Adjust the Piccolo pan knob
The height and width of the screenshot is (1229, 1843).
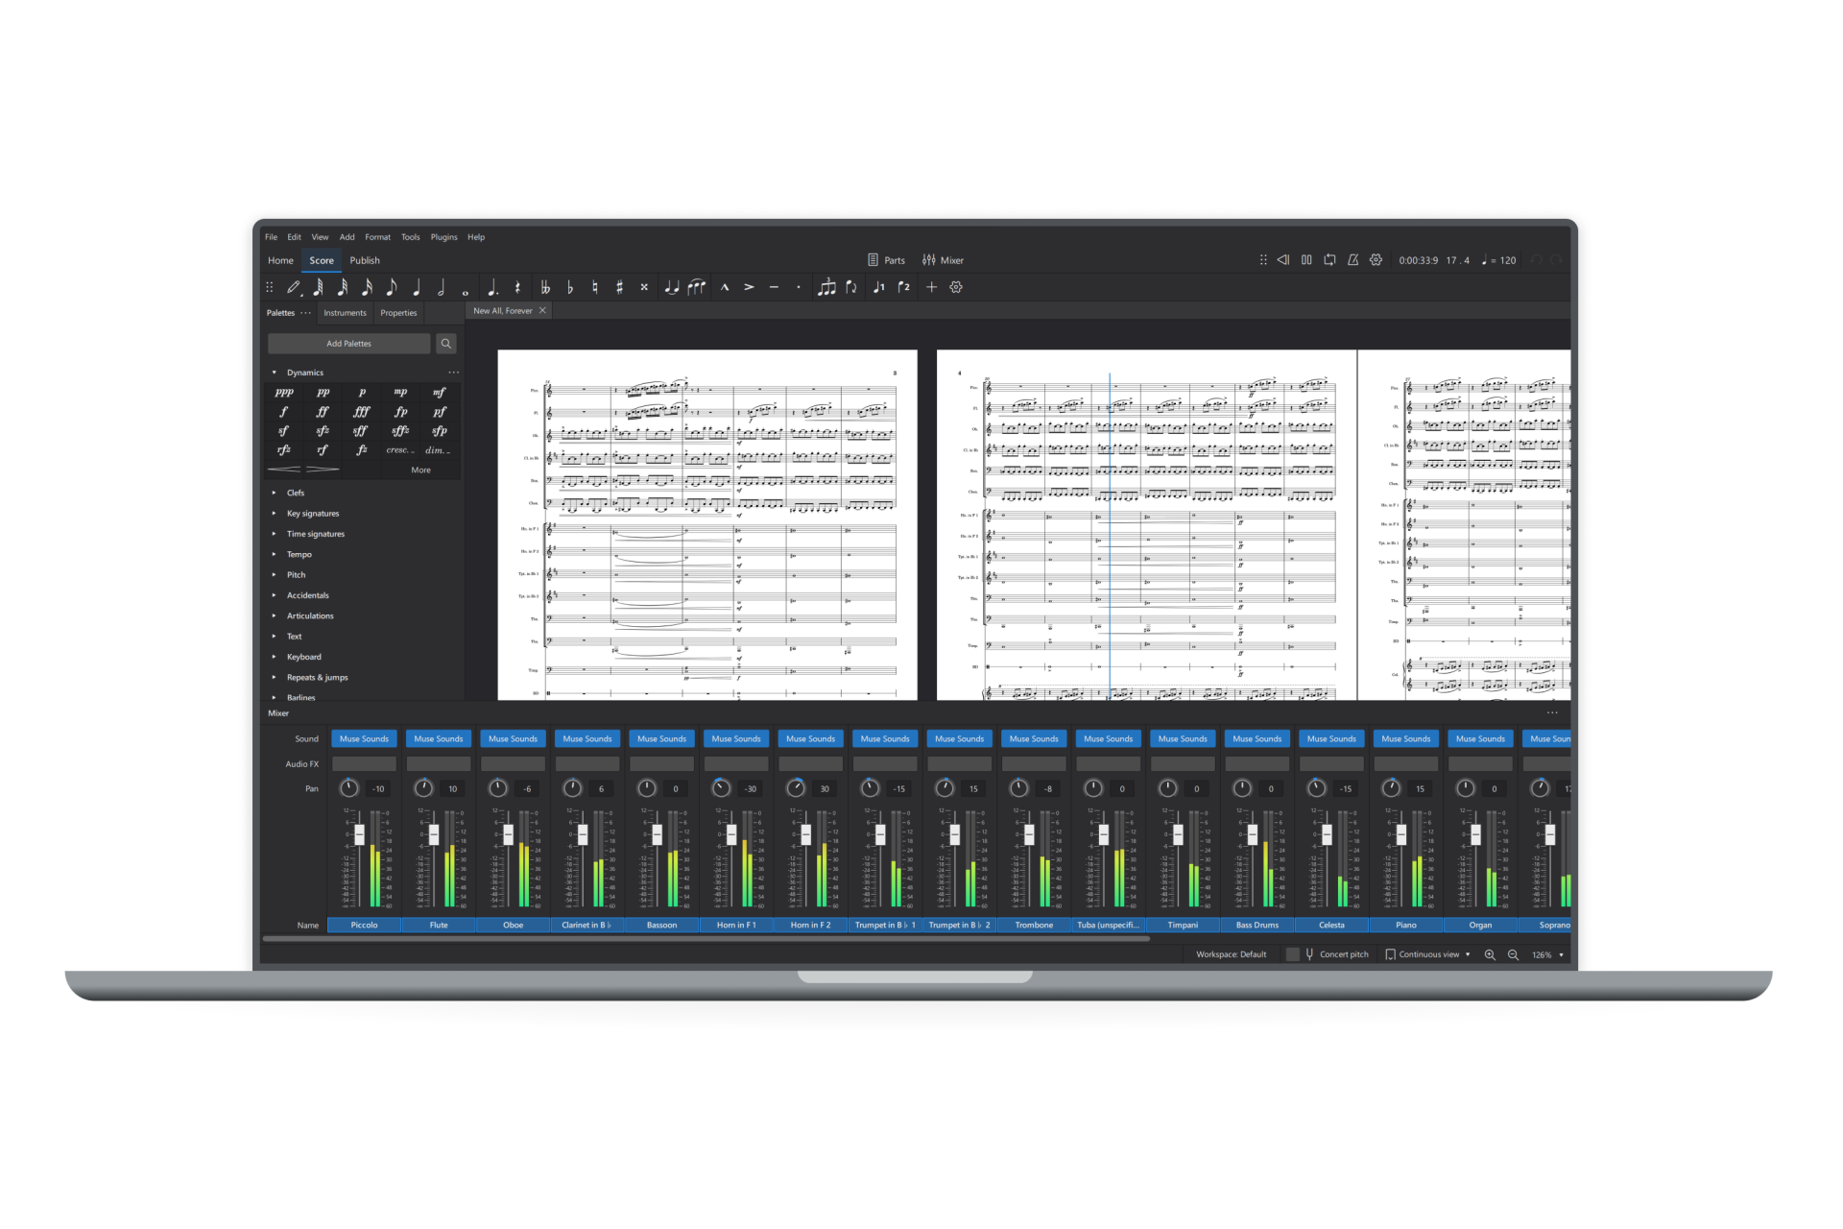[x=348, y=787]
